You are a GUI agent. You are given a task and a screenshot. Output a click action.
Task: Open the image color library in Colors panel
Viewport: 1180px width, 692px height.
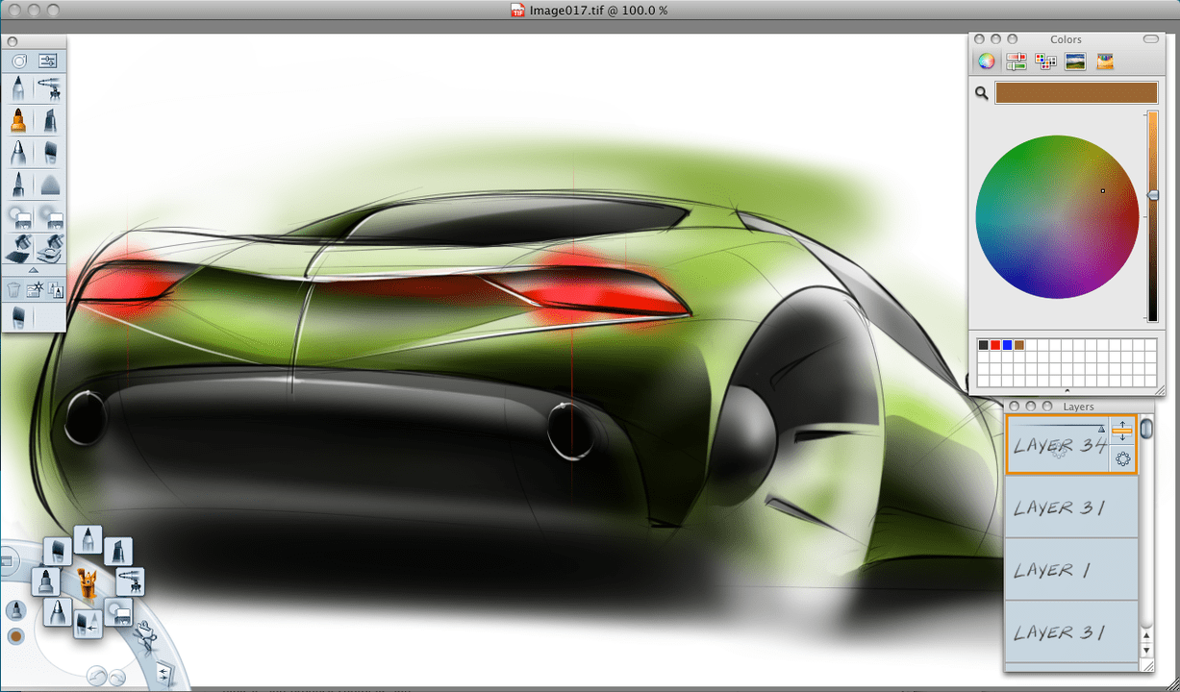tap(1076, 61)
